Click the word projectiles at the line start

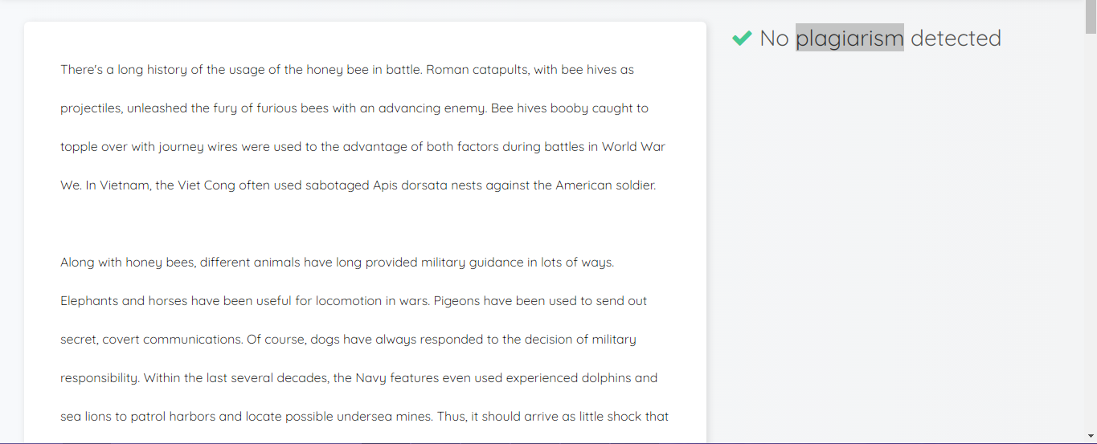coord(91,108)
